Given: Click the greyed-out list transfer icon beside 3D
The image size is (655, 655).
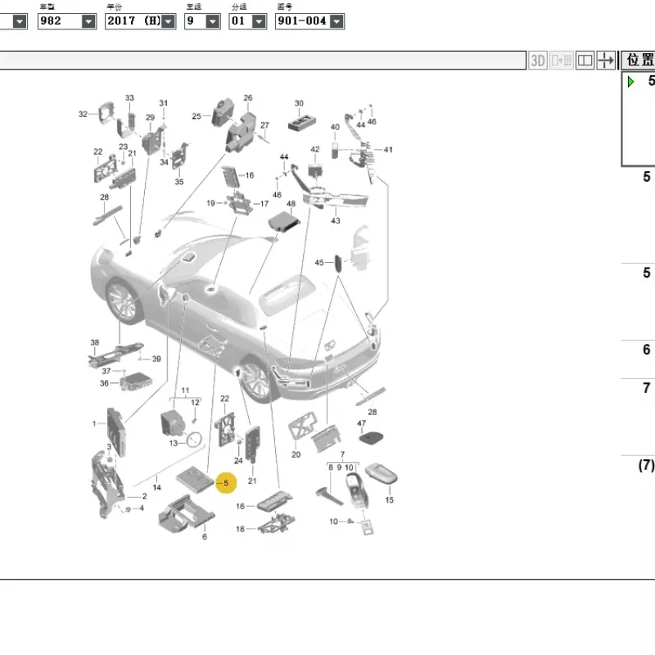Looking at the screenshot, I should click(561, 61).
